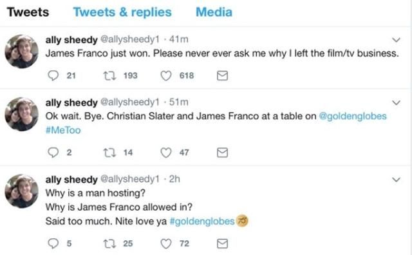Open the Media tab
The width and height of the screenshot is (412, 255).
pyautogui.click(x=214, y=12)
